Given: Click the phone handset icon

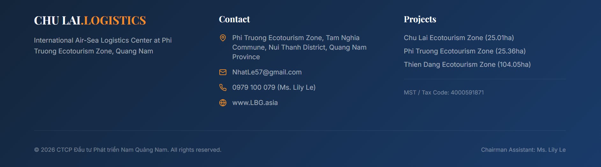Looking at the screenshot, I should tap(223, 87).
